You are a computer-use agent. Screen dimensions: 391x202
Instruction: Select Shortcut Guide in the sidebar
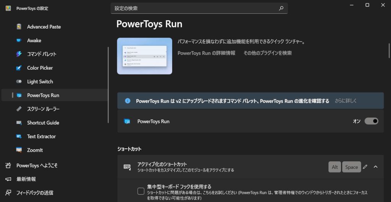pos(43,122)
